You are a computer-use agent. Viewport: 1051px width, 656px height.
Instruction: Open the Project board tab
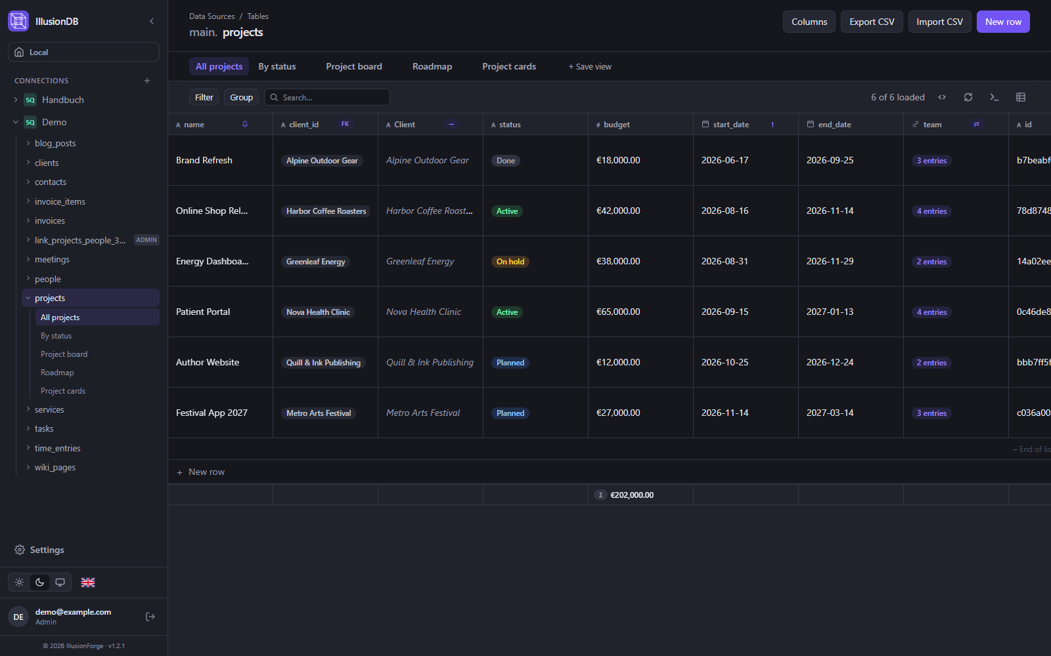(x=354, y=66)
